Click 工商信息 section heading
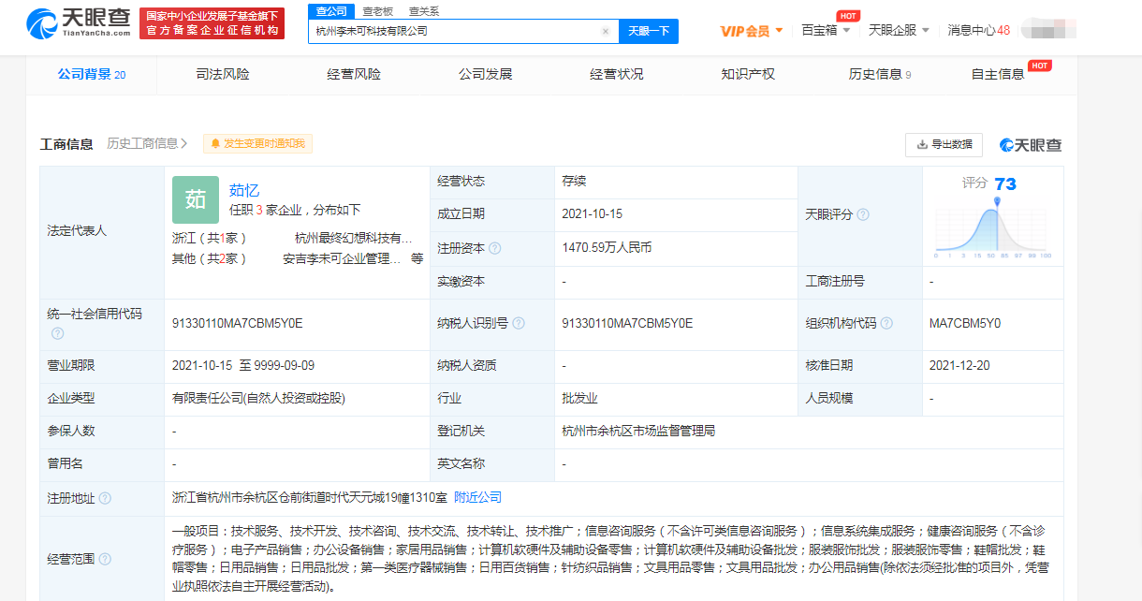Screen dimensions: 1142x601 coord(66,144)
